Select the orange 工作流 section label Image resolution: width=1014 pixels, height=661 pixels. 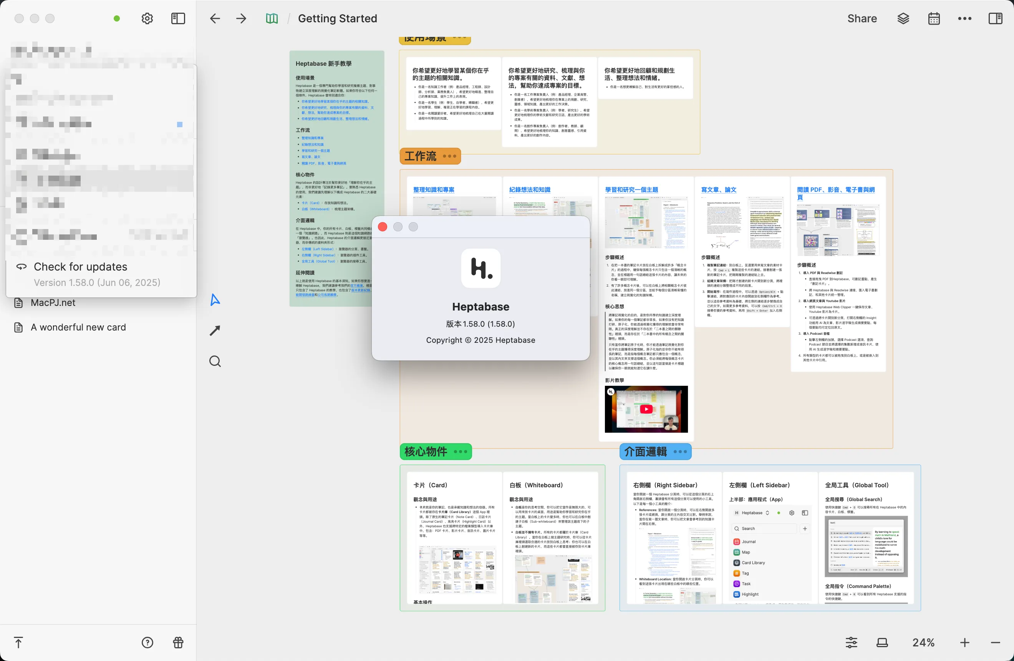click(421, 156)
